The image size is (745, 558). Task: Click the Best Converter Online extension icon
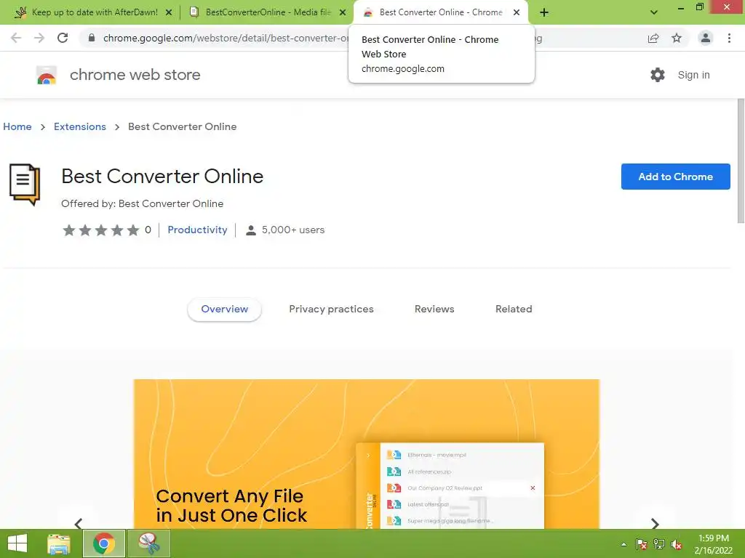(x=25, y=185)
